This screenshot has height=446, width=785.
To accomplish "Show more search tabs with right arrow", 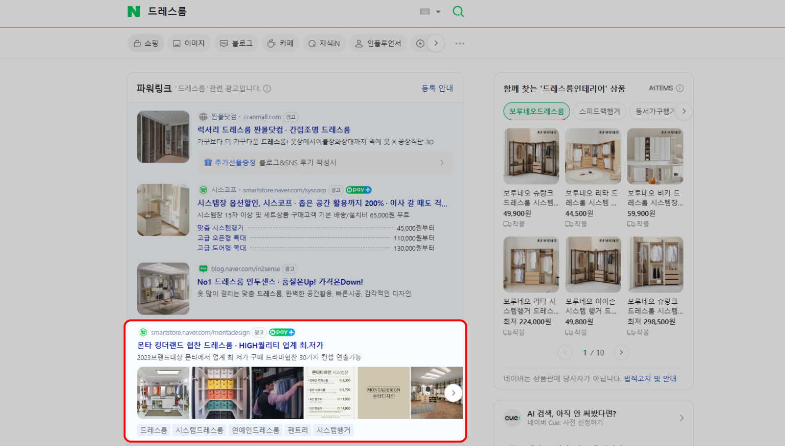I will 436,43.
